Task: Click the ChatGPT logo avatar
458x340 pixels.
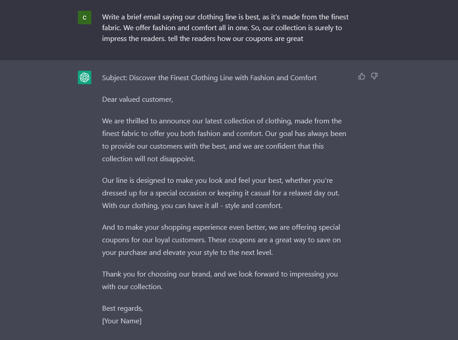Action: click(85, 77)
